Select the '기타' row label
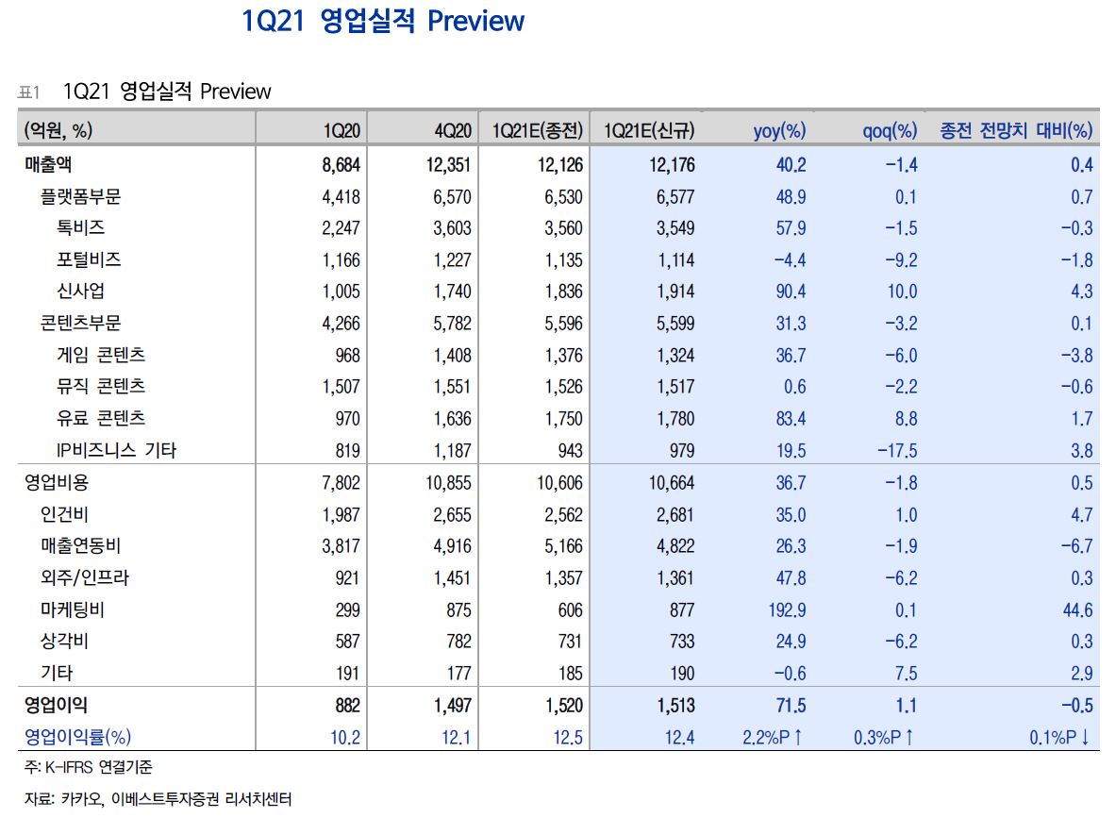The height and width of the screenshot is (818, 1116). pos(57,673)
